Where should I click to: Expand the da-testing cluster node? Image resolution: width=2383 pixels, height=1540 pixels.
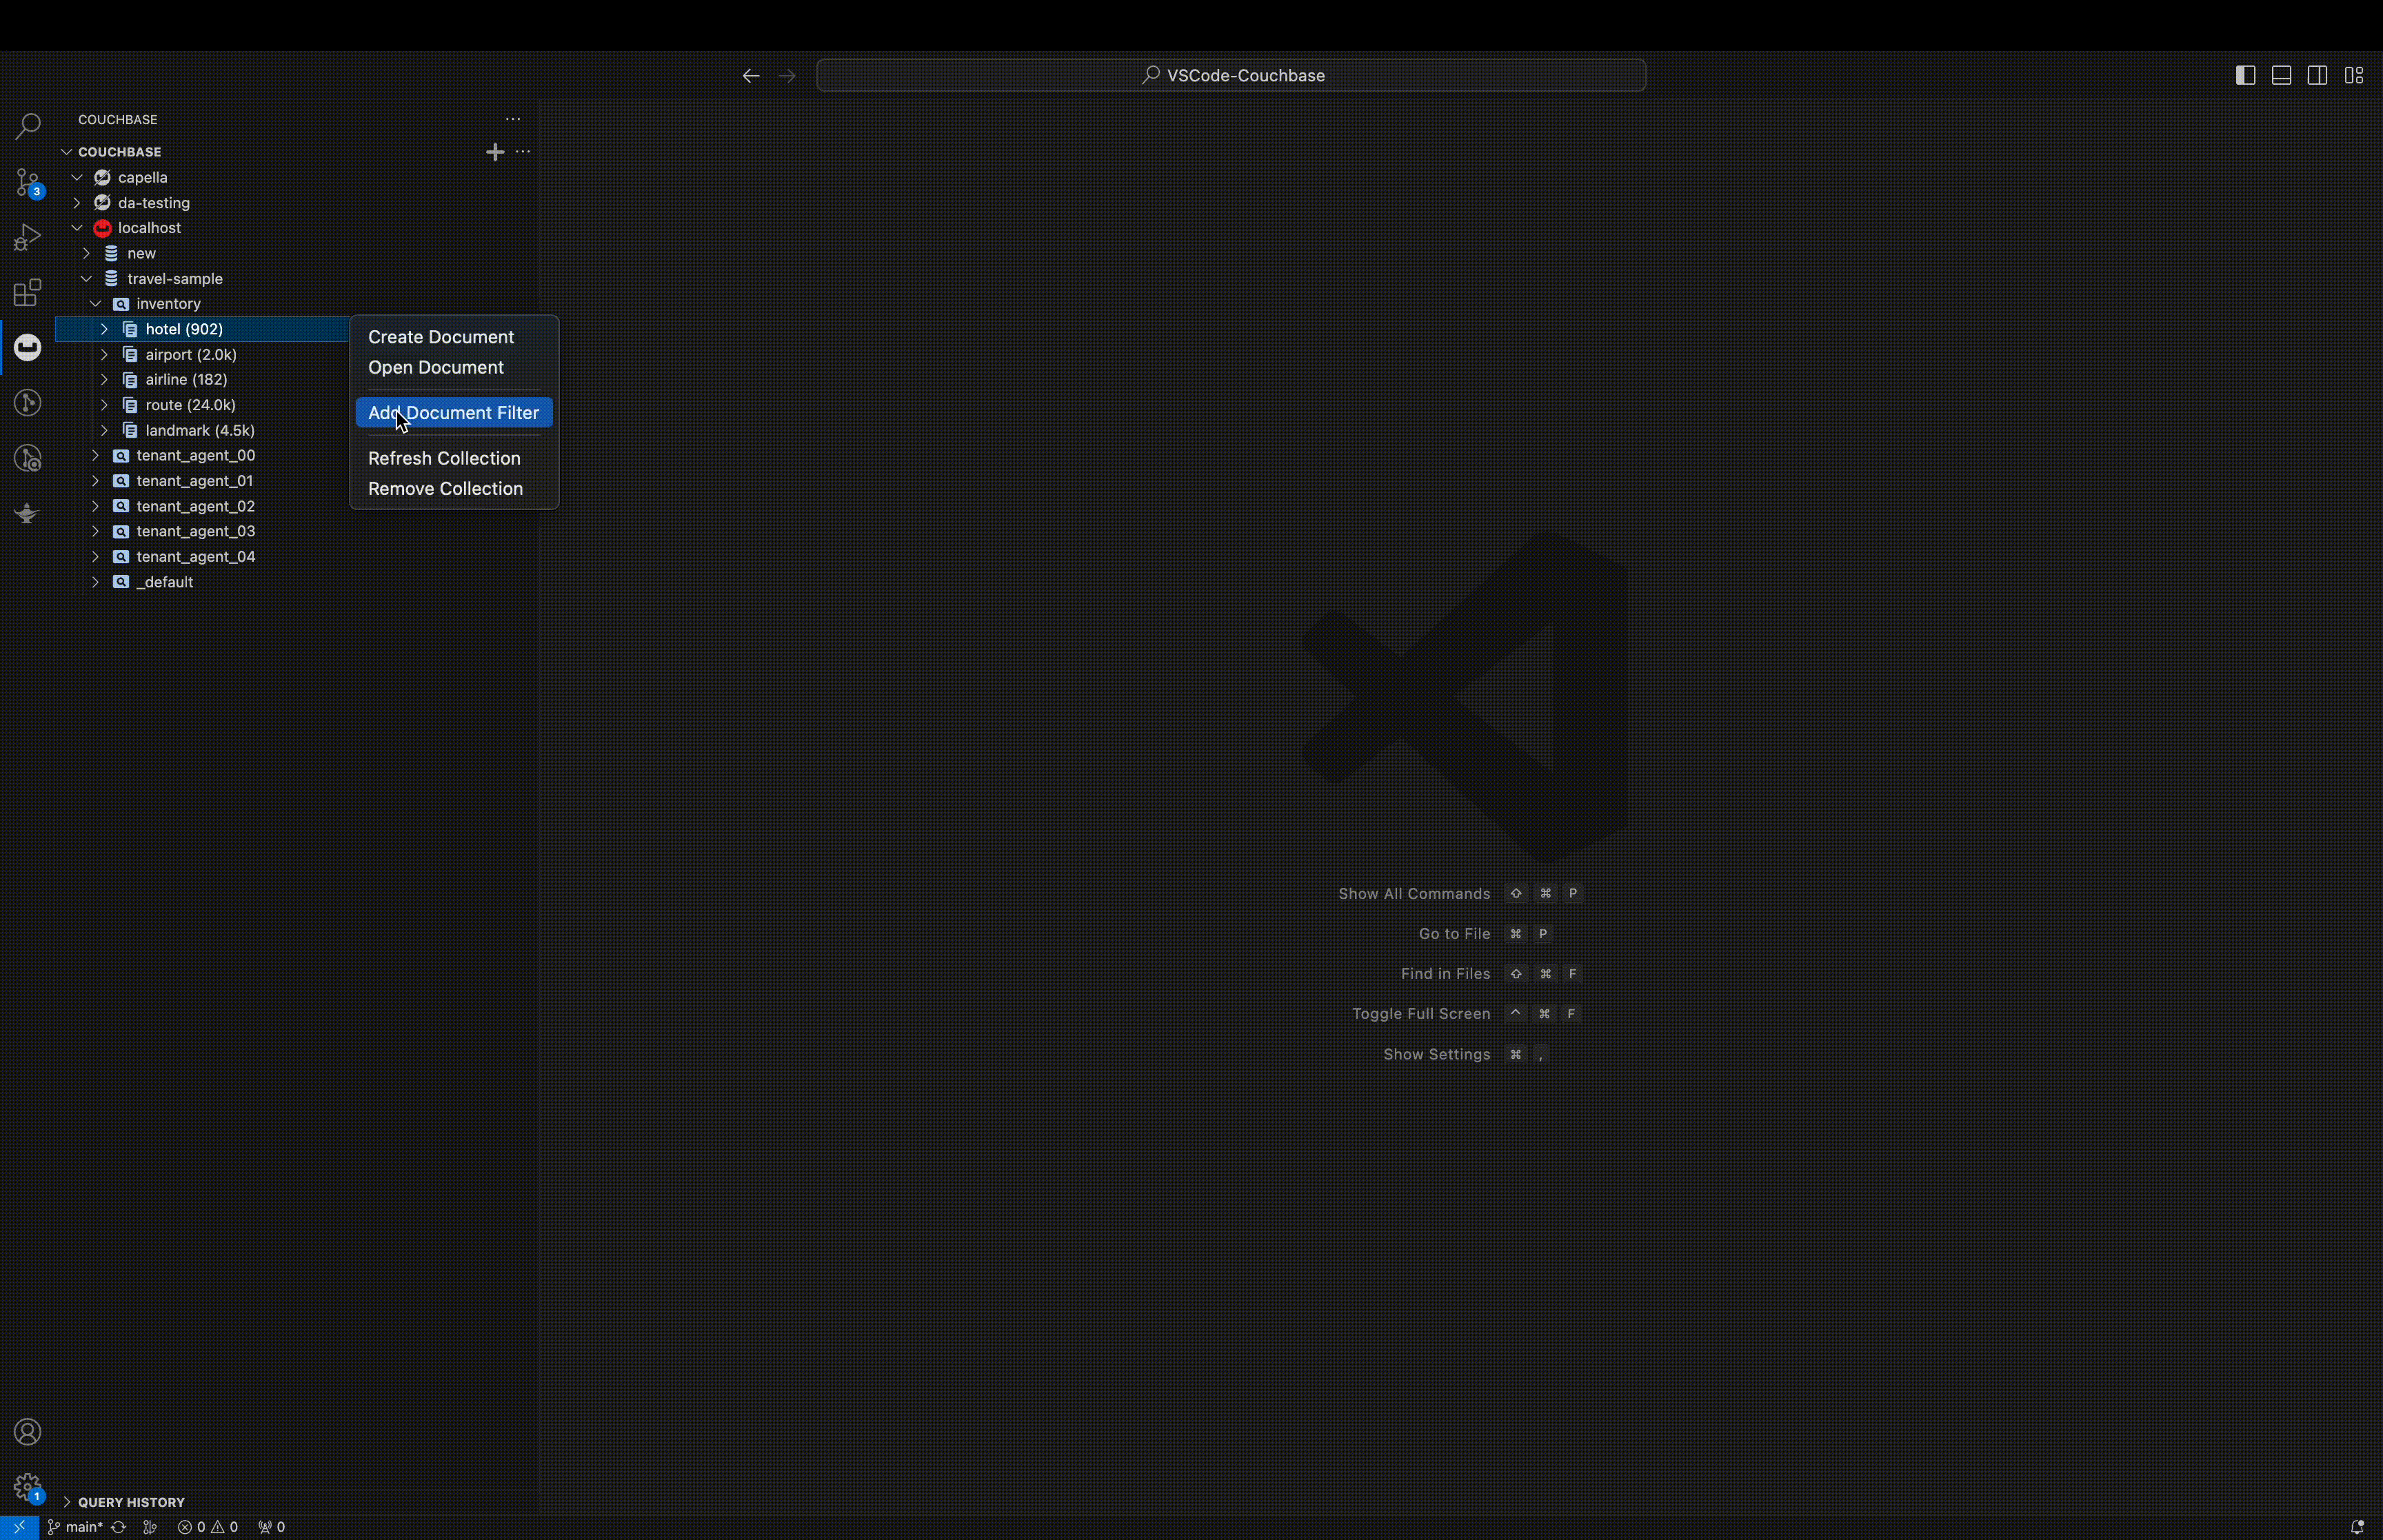(x=77, y=203)
